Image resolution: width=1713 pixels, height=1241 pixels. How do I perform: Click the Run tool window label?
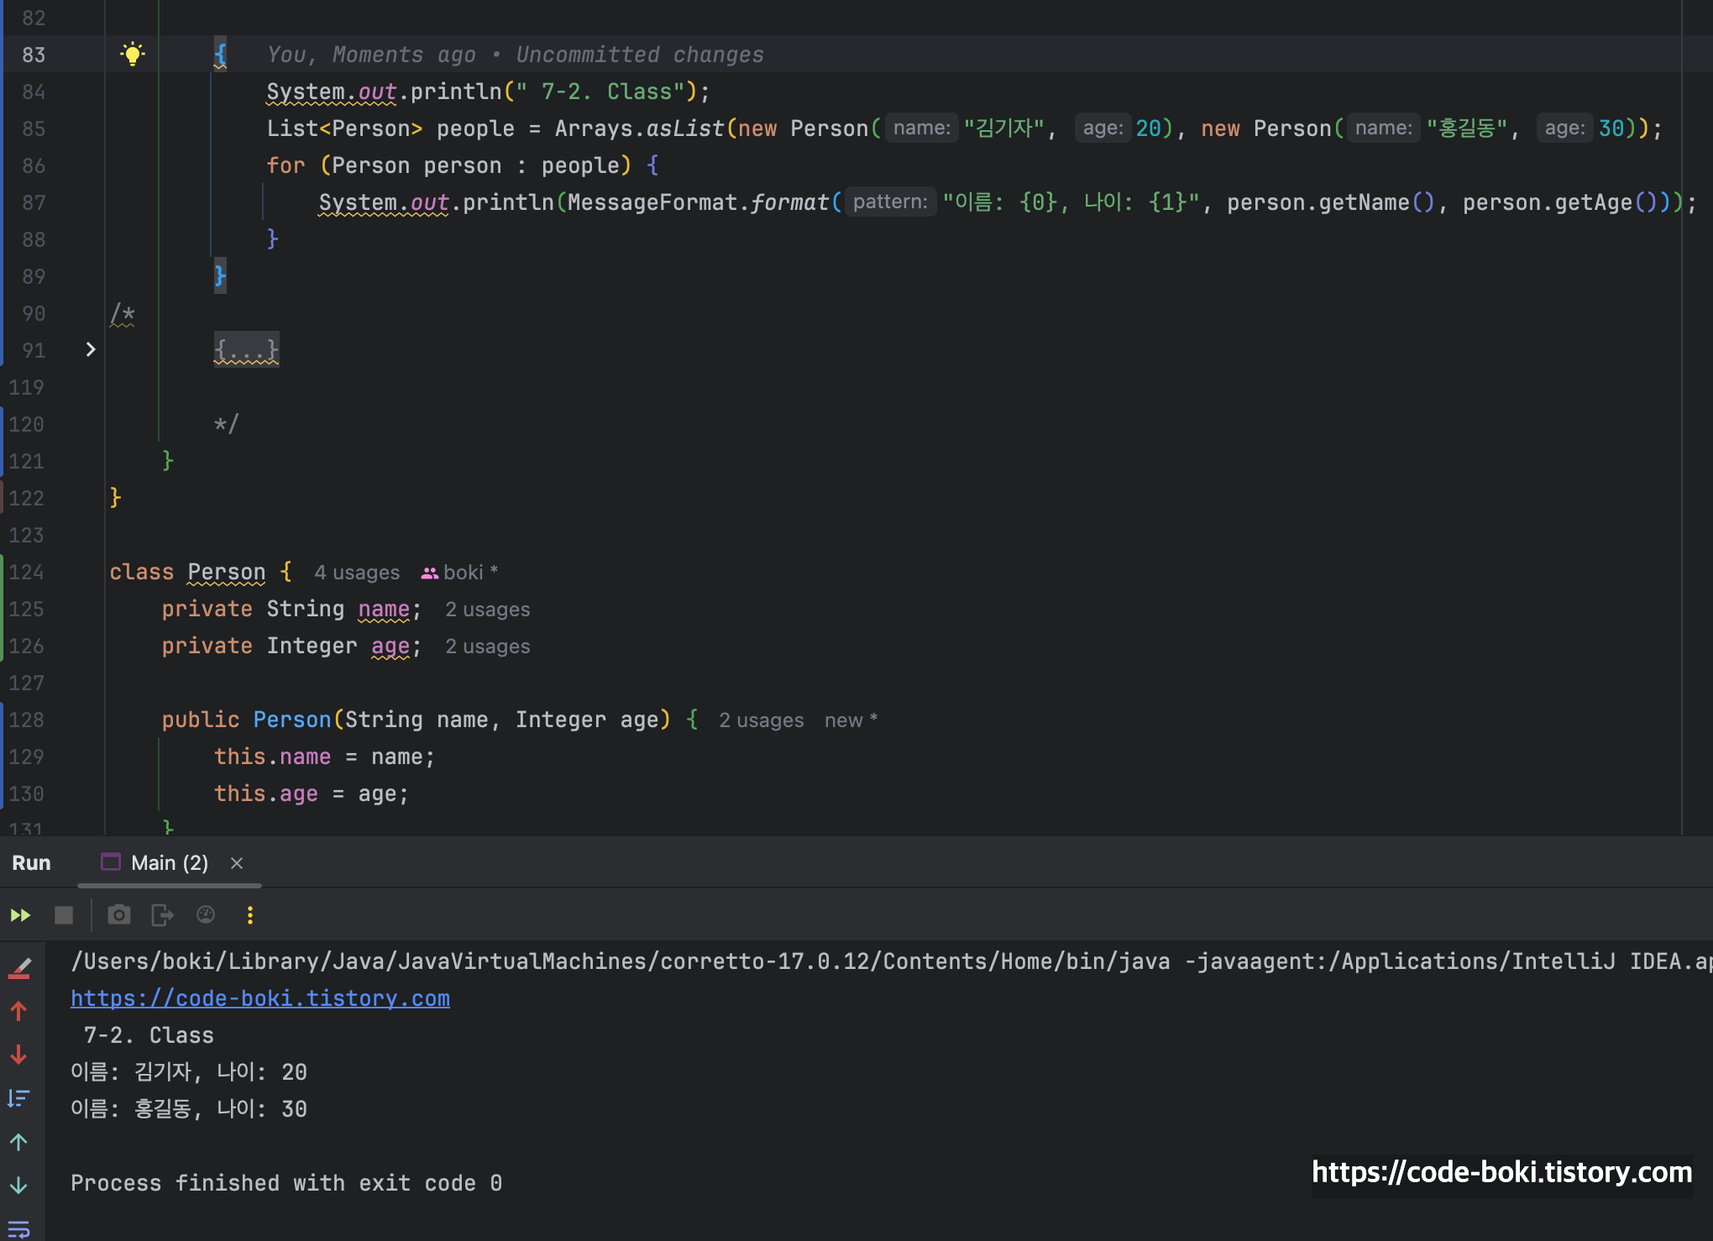[31, 863]
